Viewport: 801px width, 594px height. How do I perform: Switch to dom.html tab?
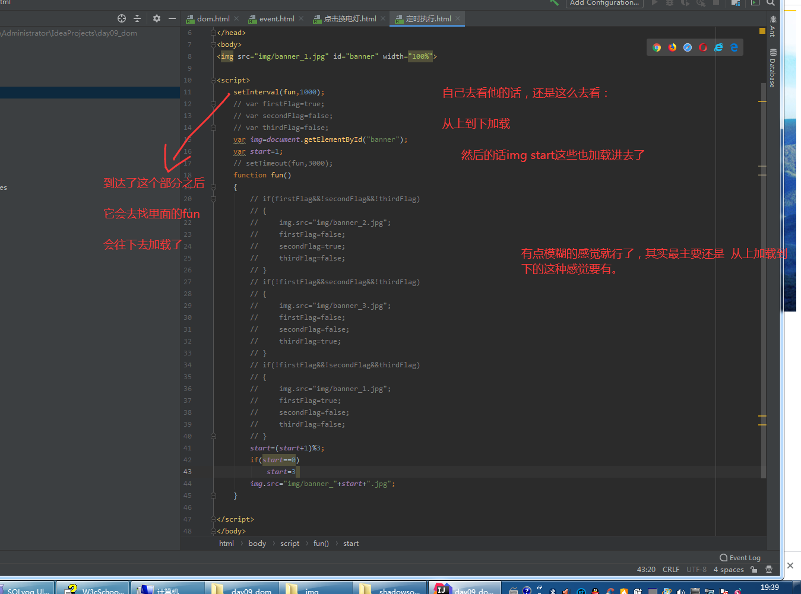pyautogui.click(x=213, y=18)
